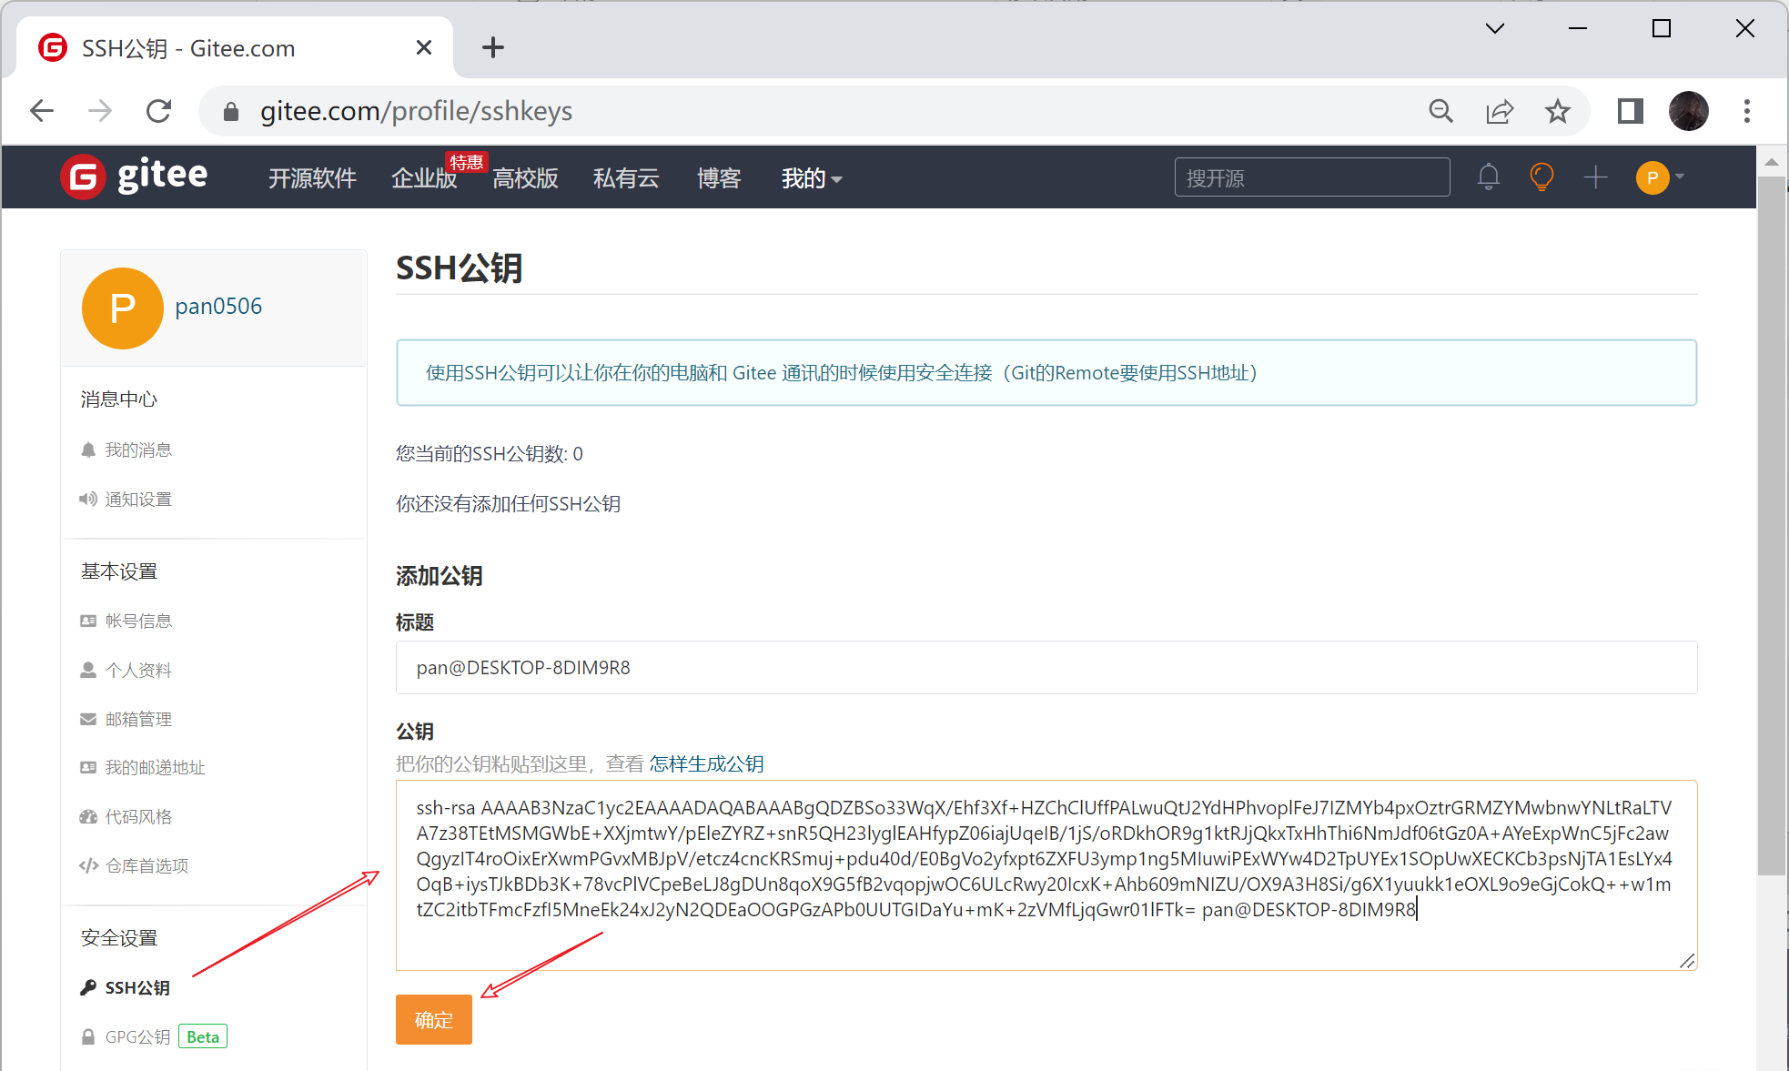This screenshot has width=1789, height=1071.
Task: Click the orange lightbulb icon
Action: pyautogui.click(x=1541, y=177)
